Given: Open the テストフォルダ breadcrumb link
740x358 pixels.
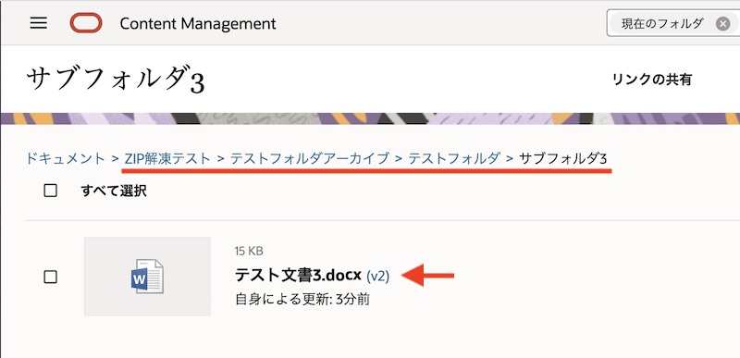Looking at the screenshot, I should pyautogui.click(x=453, y=158).
